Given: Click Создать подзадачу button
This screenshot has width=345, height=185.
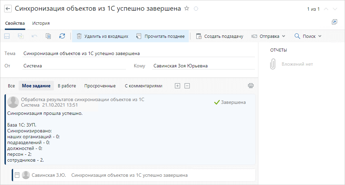Looking at the screenshot, I should tap(219, 36).
